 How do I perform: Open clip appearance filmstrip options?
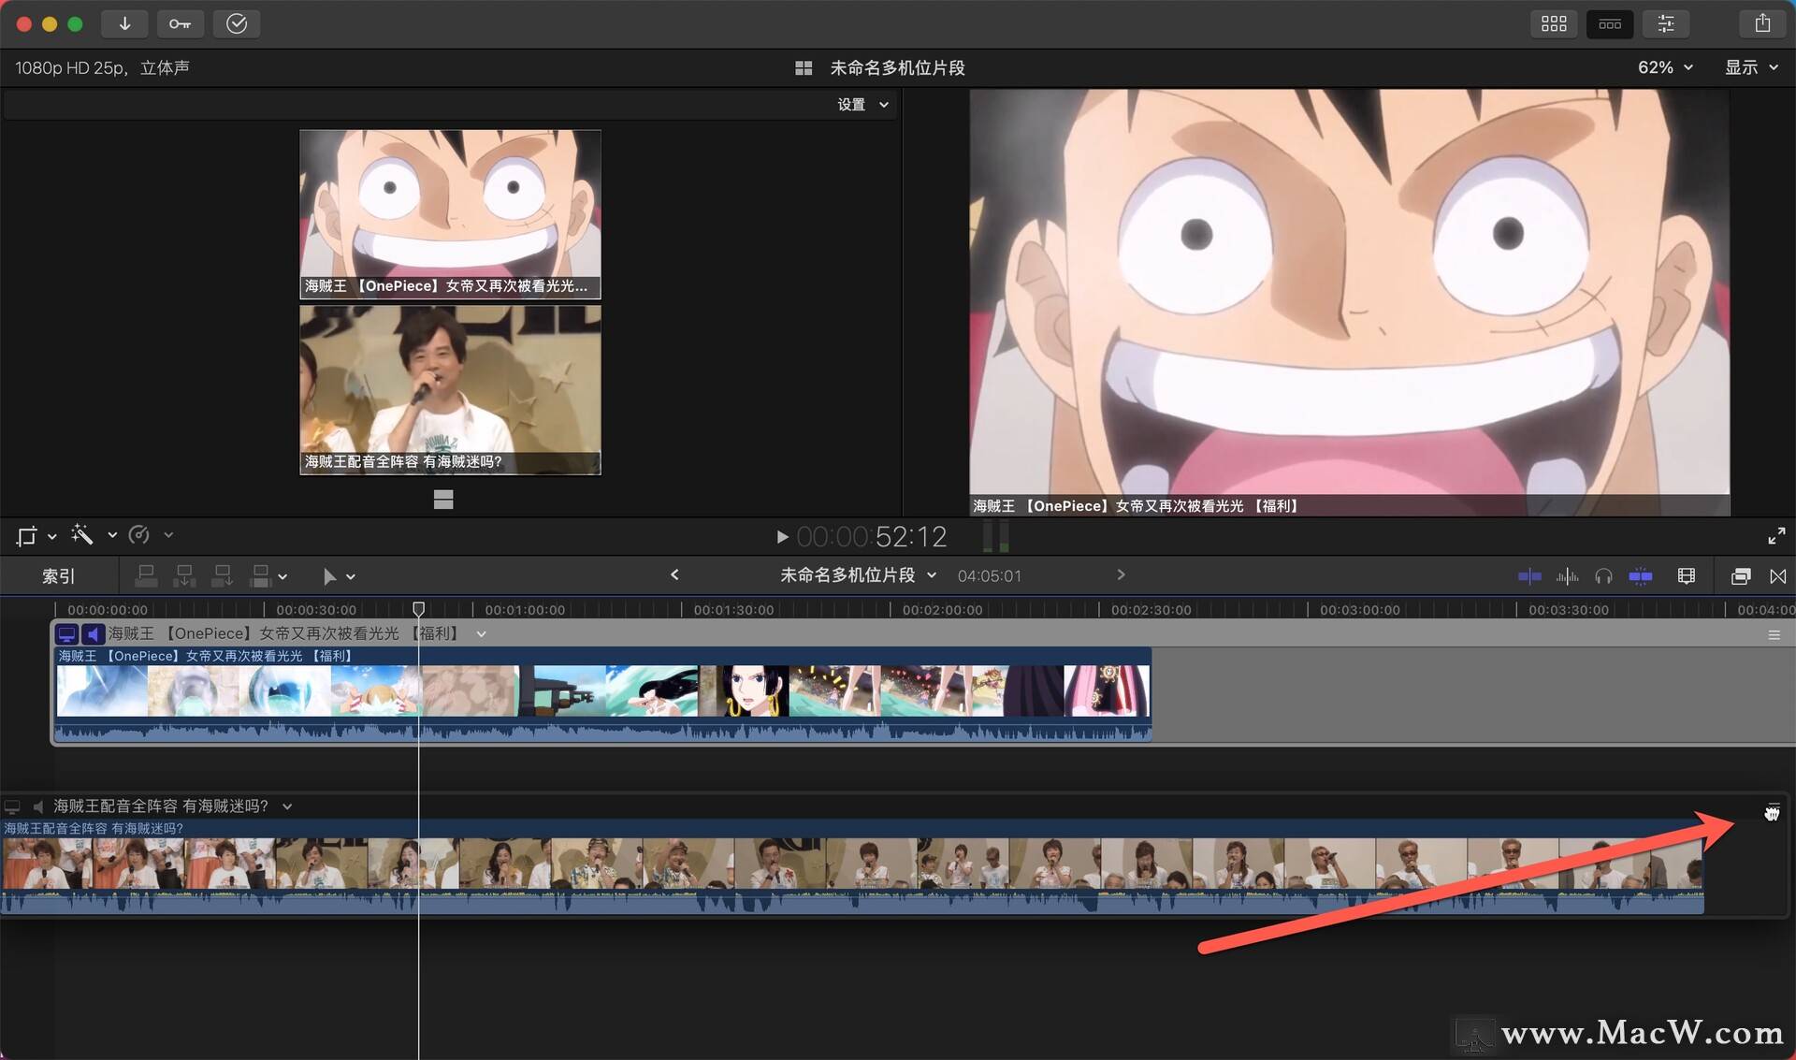tap(1687, 576)
